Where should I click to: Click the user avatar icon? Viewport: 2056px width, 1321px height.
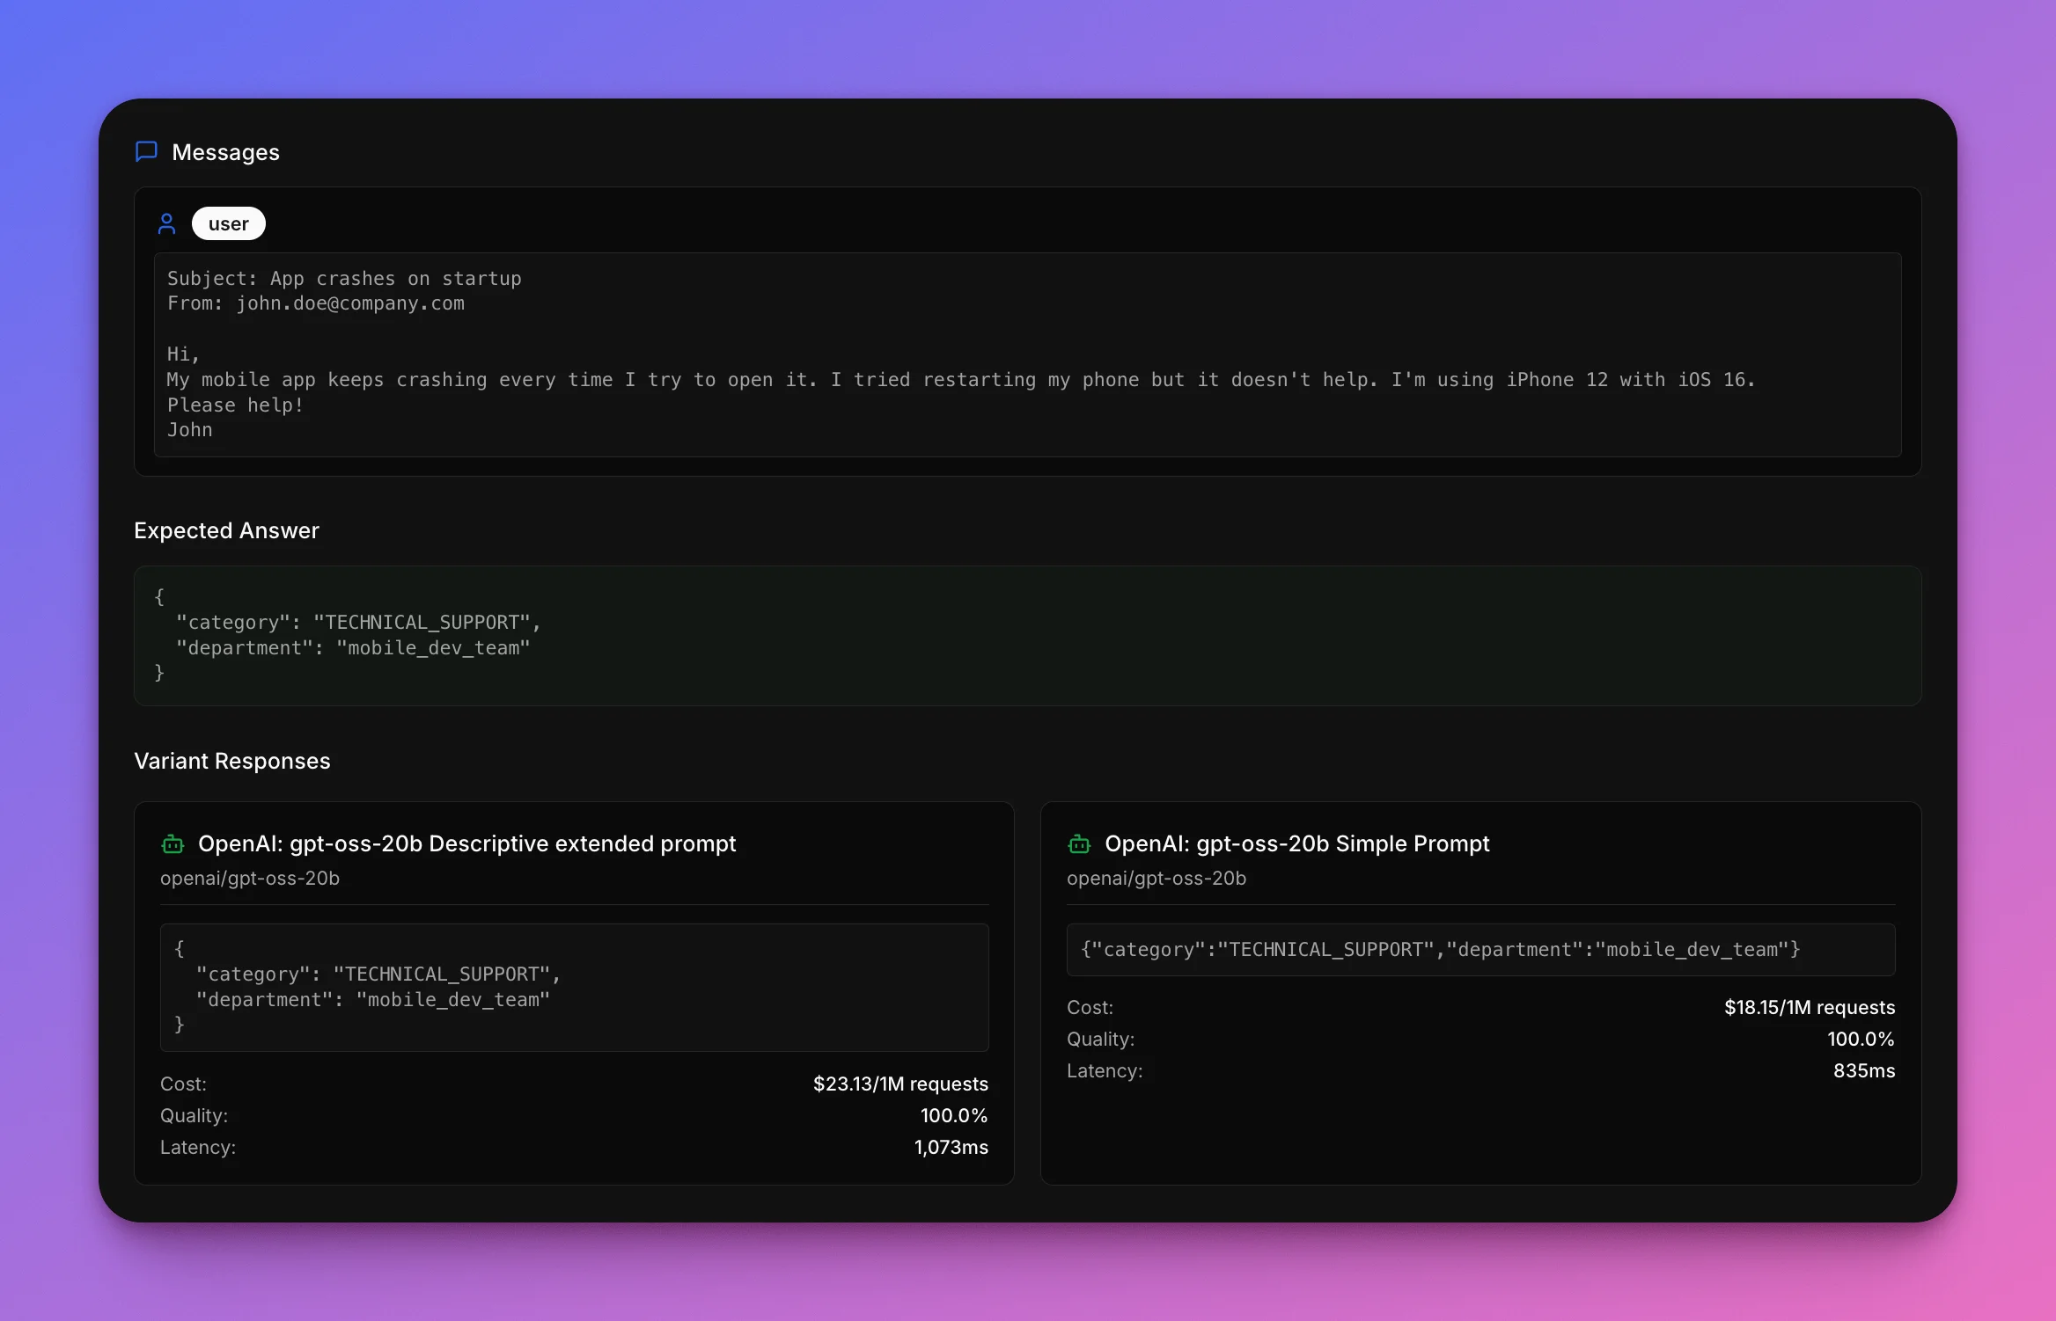(166, 224)
